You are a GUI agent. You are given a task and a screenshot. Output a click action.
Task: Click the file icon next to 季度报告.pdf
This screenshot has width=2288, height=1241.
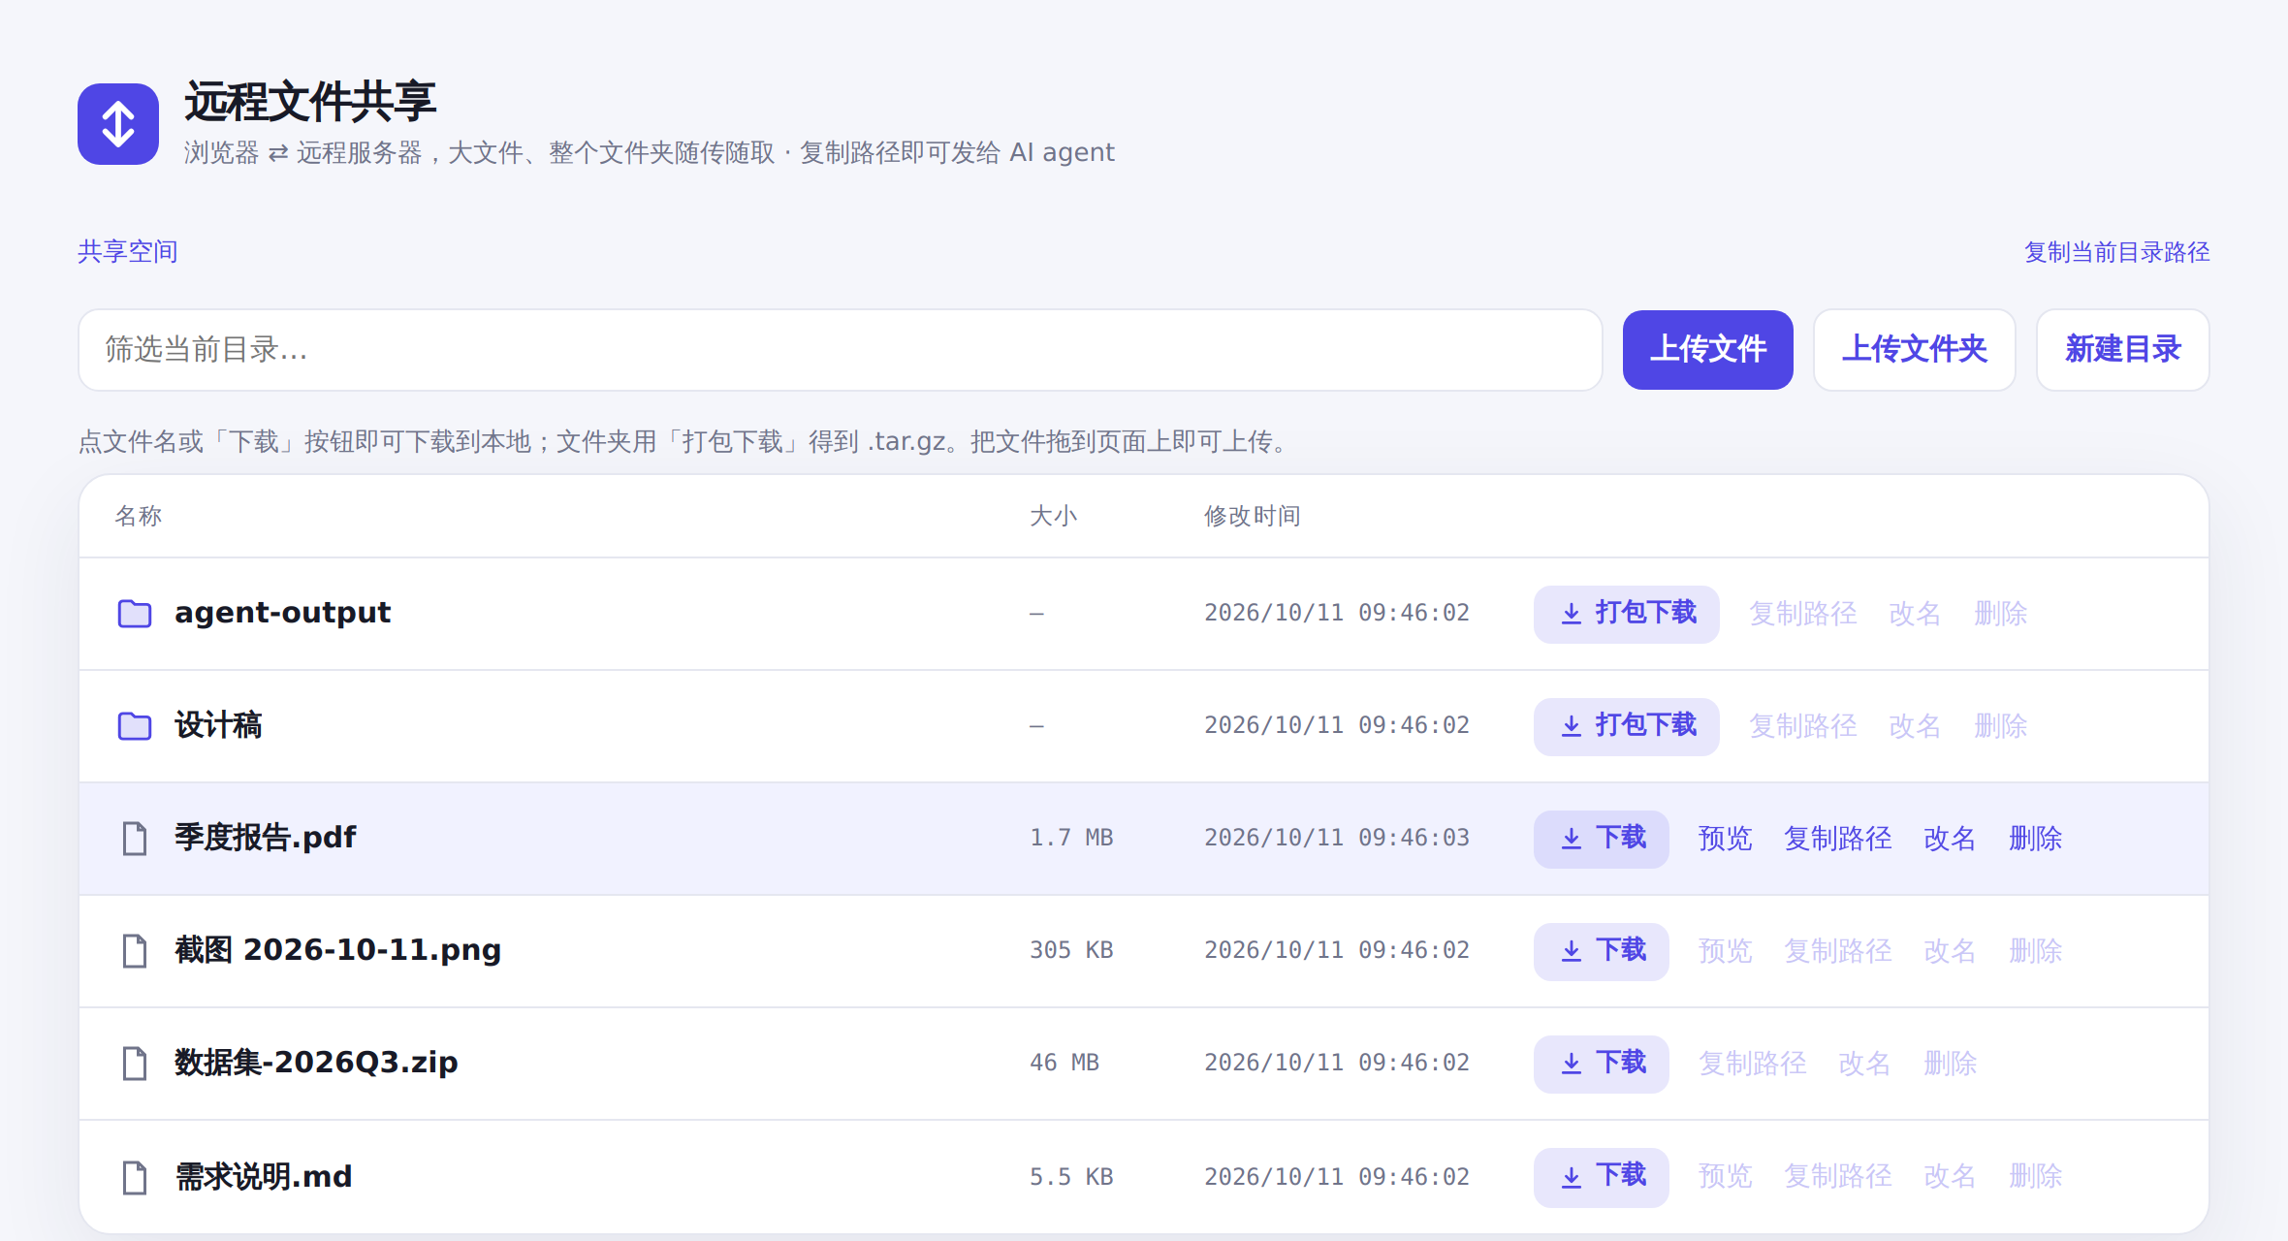tap(135, 839)
